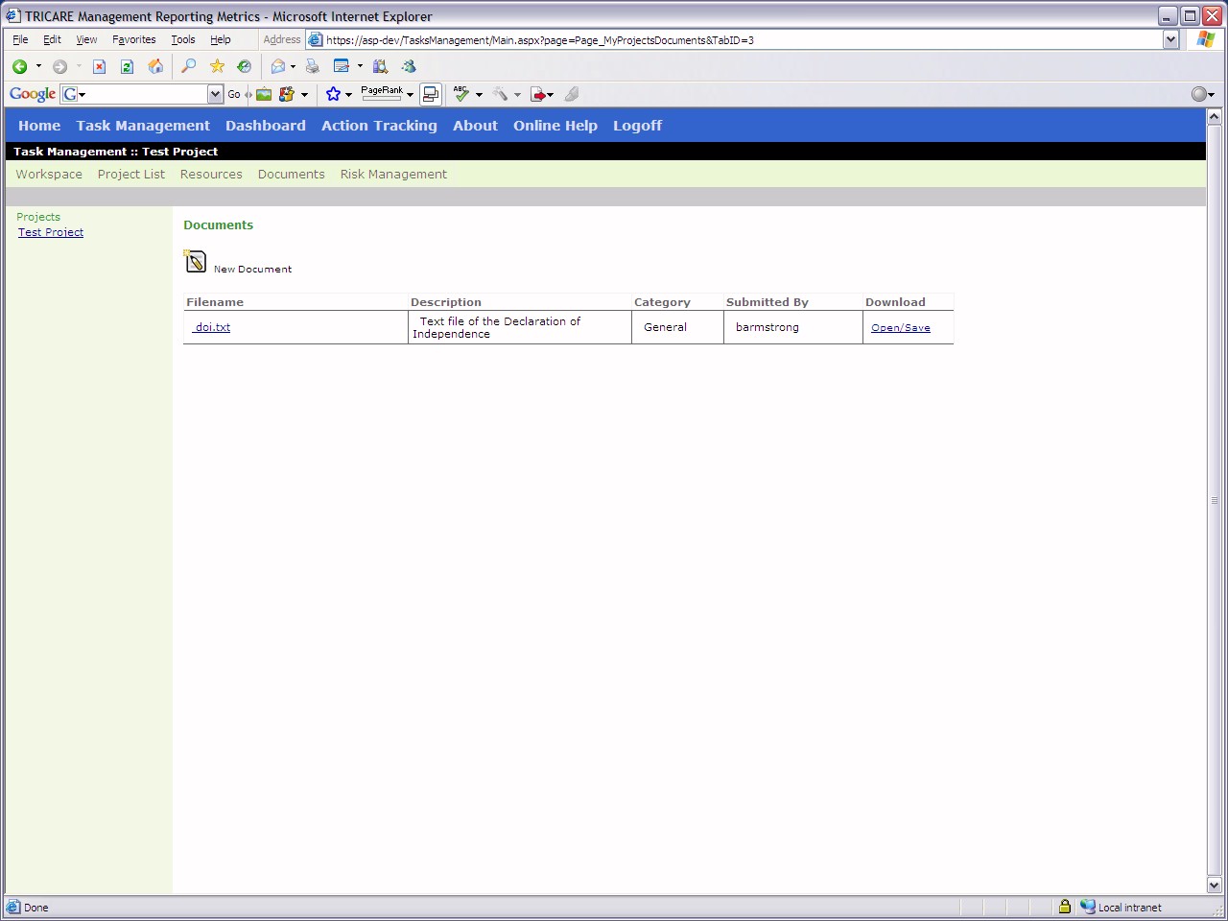Open the Tools menu
Image resolution: width=1228 pixels, height=921 pixels.
182,39
